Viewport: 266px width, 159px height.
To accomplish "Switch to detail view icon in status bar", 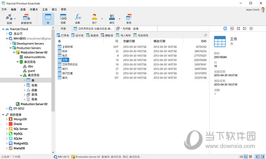I will 246,157.
